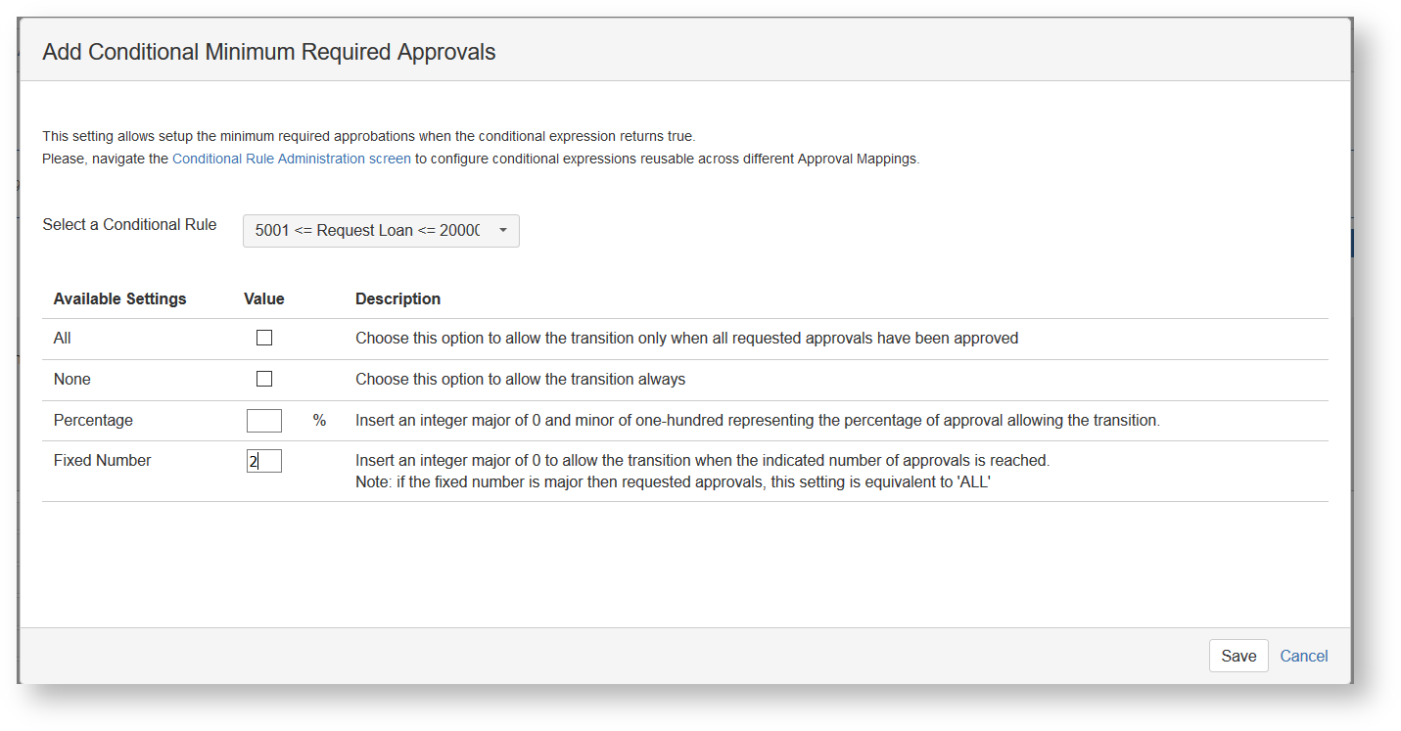Check the All setting checkbox
The image size is (1401, 731).
coord(264,338)
